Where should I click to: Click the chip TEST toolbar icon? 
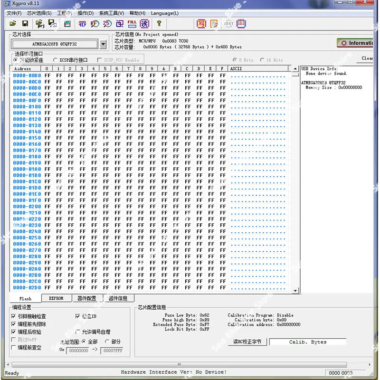point(228,23)
